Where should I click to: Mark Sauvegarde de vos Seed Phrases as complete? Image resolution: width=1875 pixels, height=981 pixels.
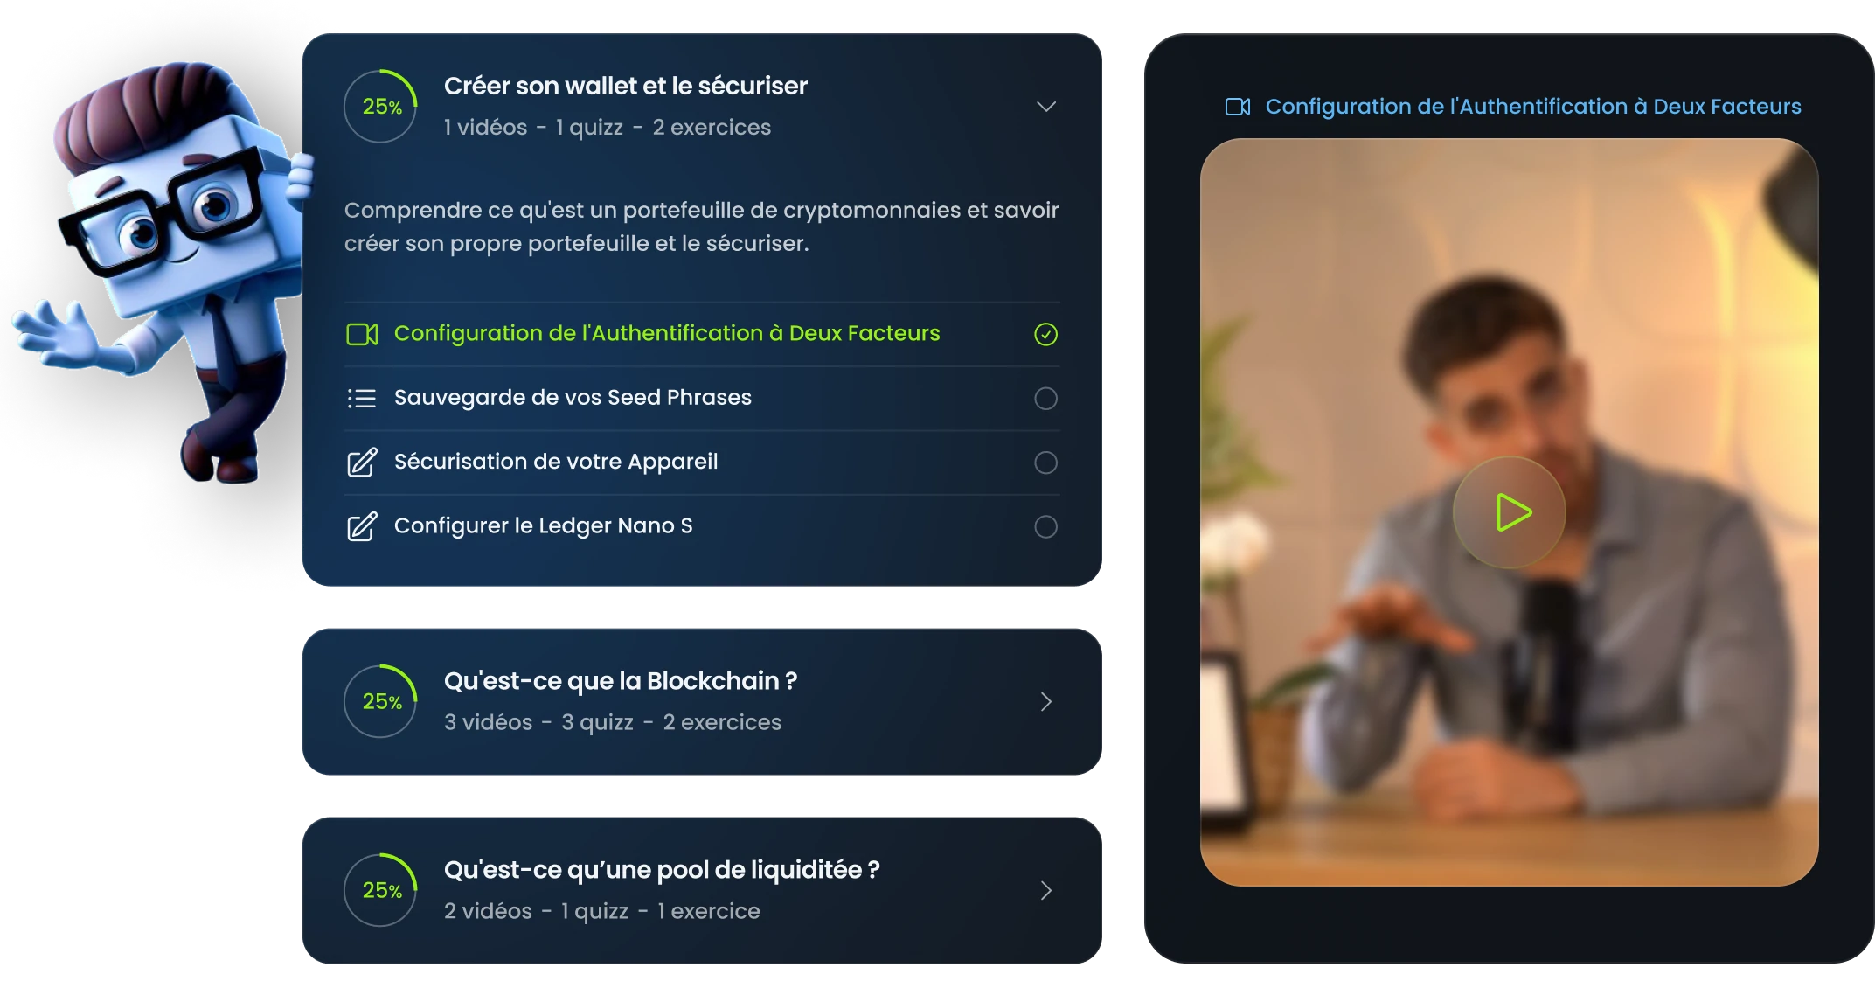(x=1045, y=399)
